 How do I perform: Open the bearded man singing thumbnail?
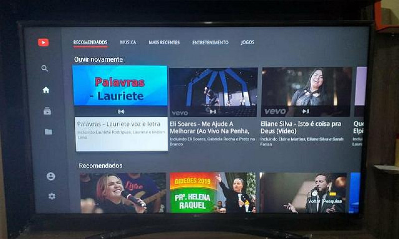303,193
